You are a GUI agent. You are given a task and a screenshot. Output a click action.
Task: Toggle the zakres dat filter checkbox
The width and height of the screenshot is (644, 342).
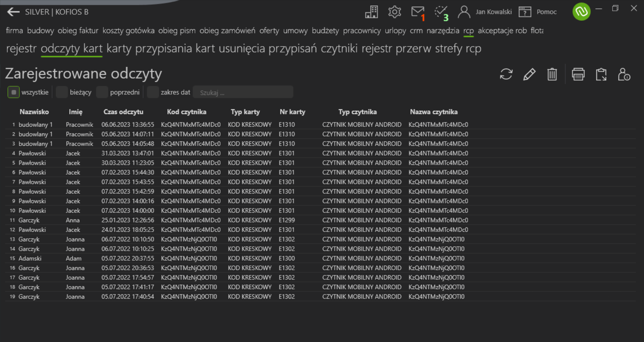point(153,92)
